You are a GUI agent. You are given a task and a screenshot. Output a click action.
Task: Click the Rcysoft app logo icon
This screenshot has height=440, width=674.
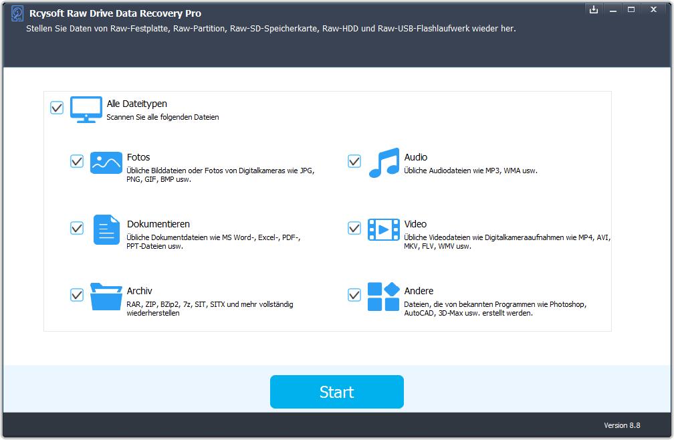17,13
